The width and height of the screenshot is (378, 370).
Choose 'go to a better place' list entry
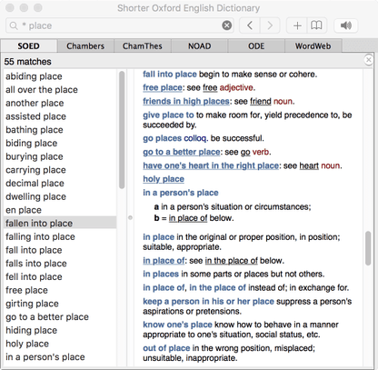pos(60,316)
